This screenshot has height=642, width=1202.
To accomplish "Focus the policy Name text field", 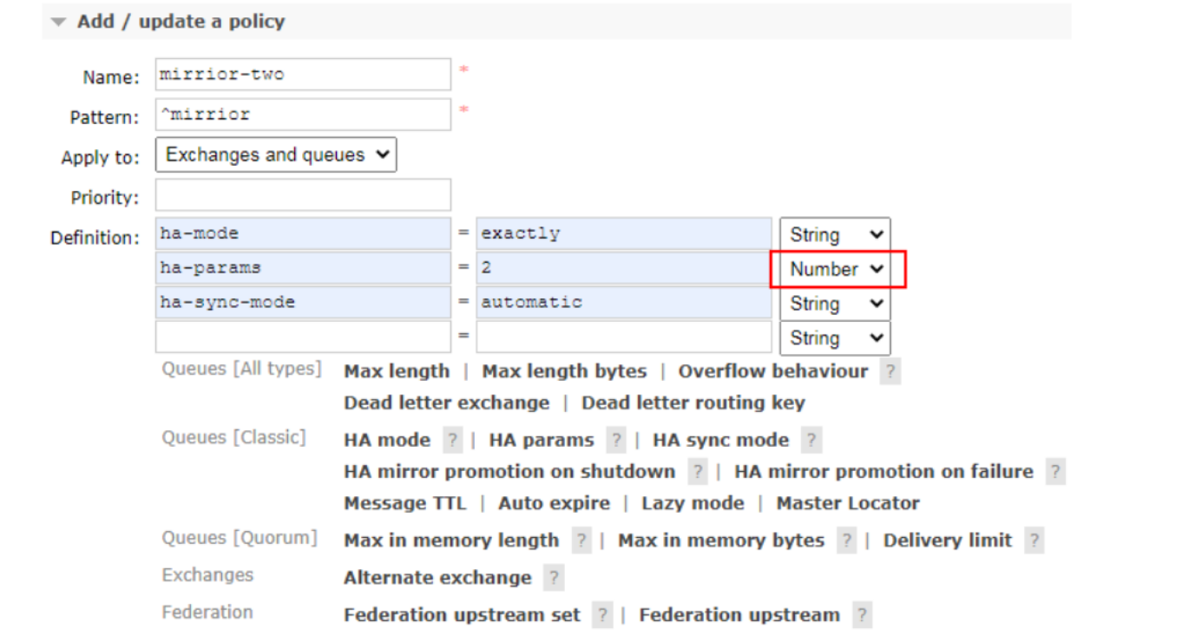I will [x=303, y=75].
